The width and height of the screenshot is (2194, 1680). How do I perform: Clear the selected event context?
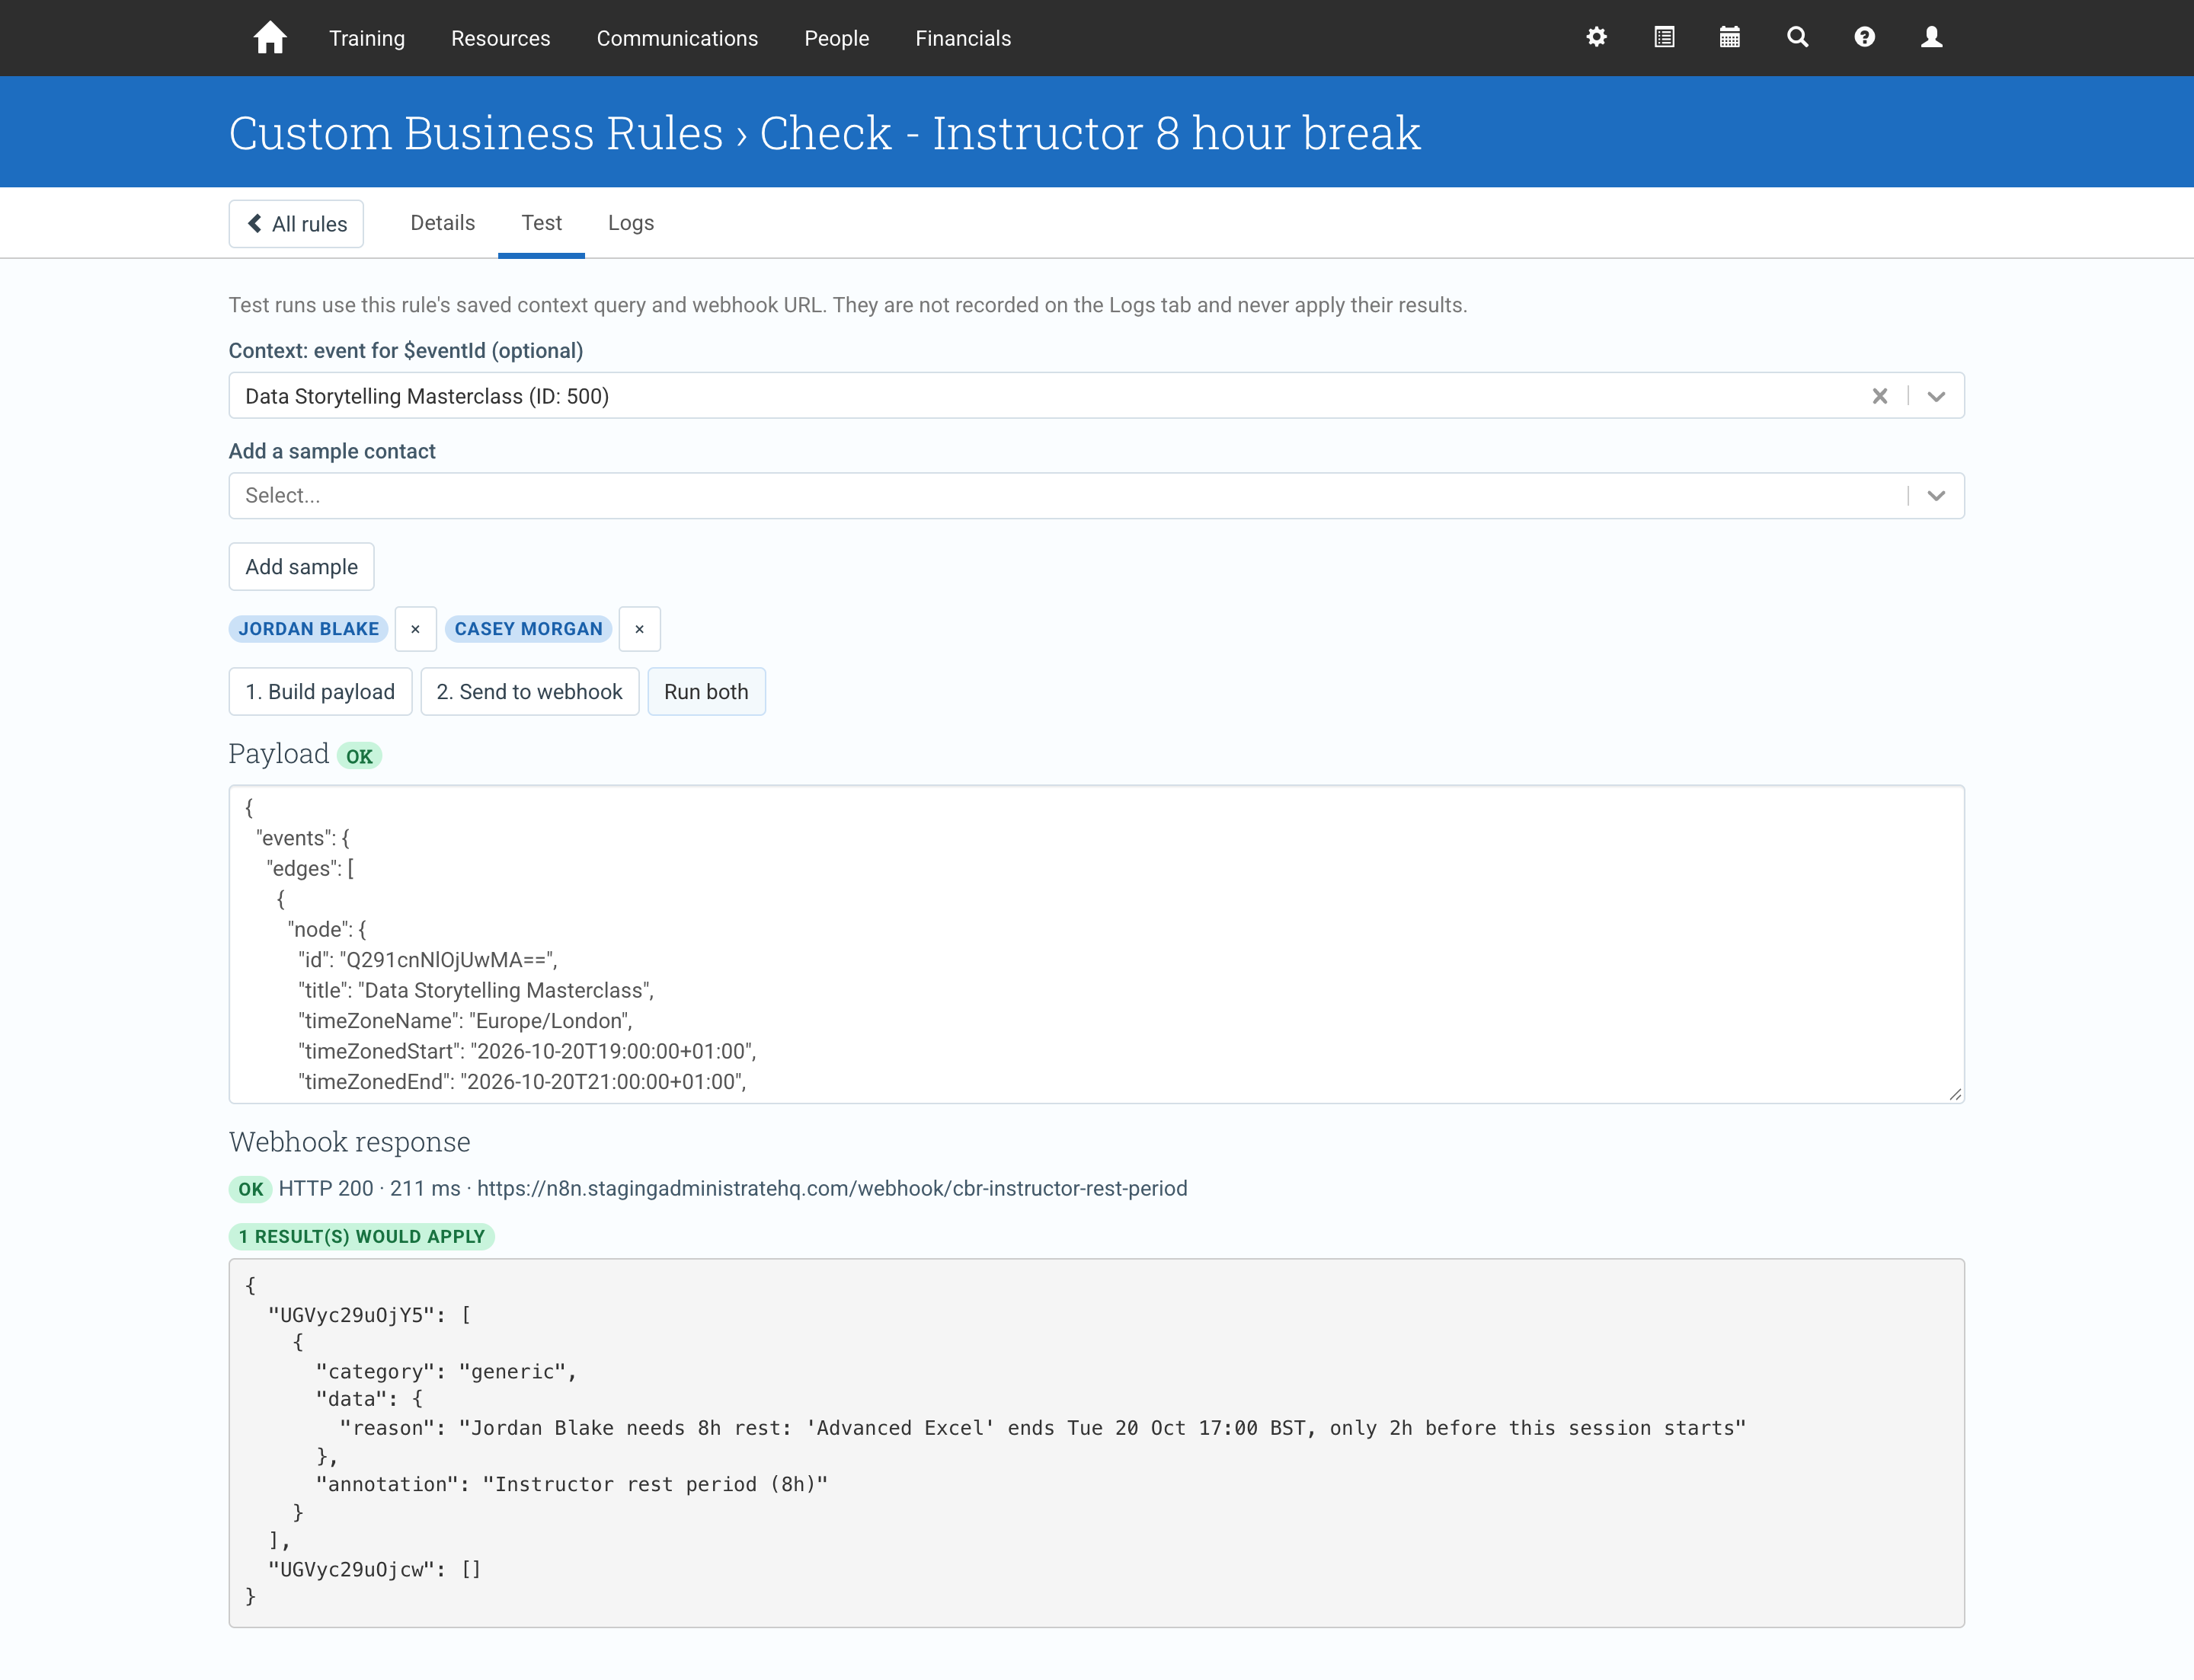click(1880, 396)
